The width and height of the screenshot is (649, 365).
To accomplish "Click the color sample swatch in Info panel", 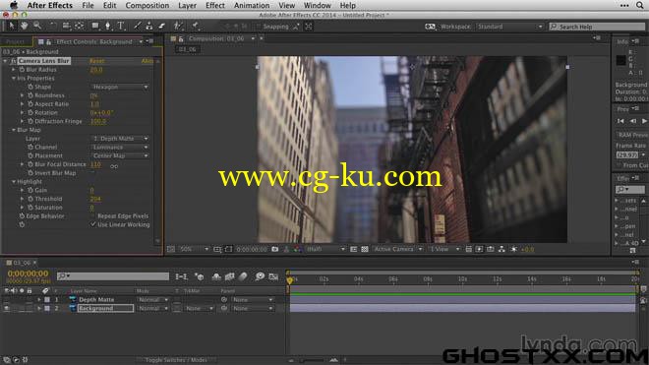I will click(620, 60).
